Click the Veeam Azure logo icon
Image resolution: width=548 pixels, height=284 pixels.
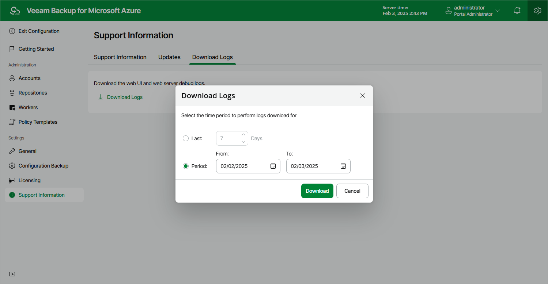click(15, 11)
